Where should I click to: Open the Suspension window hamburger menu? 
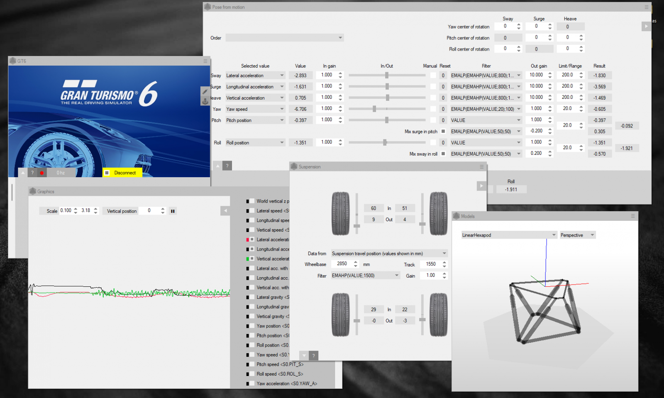481,167
